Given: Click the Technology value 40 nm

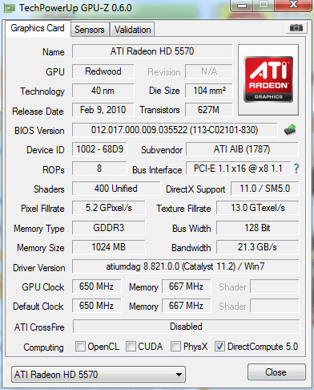Looking at the screenshot, I should pyautogui.click(x=103, y=91).
